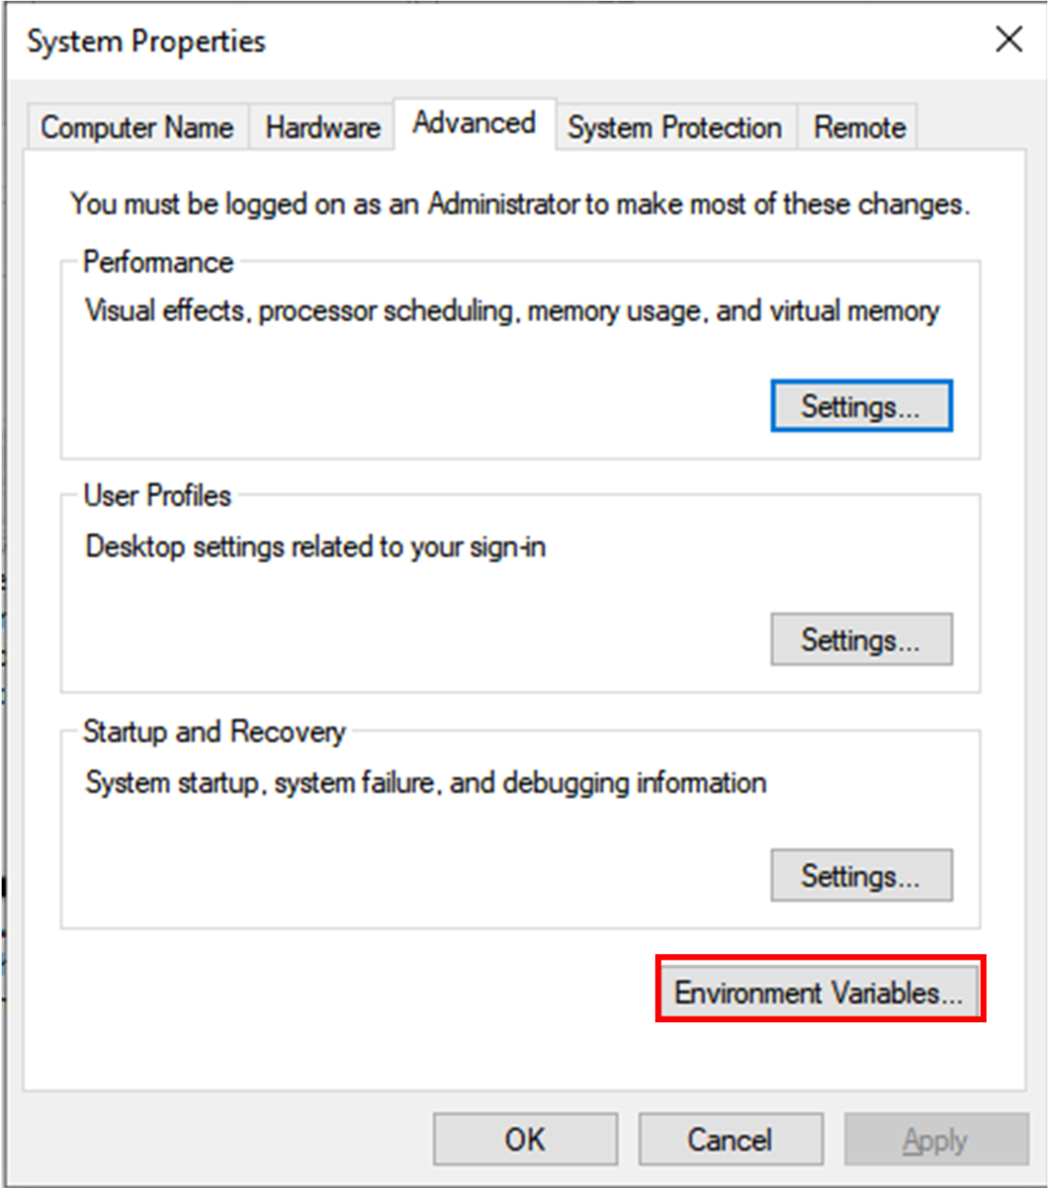Open the Hardware tab
1049x1188 pixels.
tap(321, 127)
